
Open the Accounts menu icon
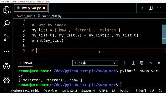tap(6, 66)
